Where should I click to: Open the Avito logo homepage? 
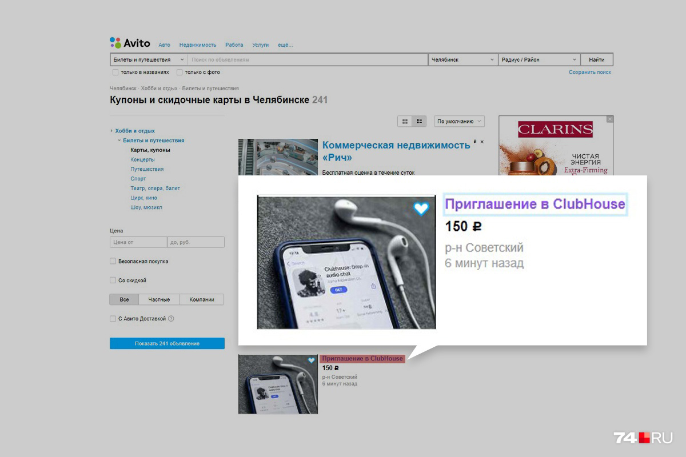(x=130, y=43)
